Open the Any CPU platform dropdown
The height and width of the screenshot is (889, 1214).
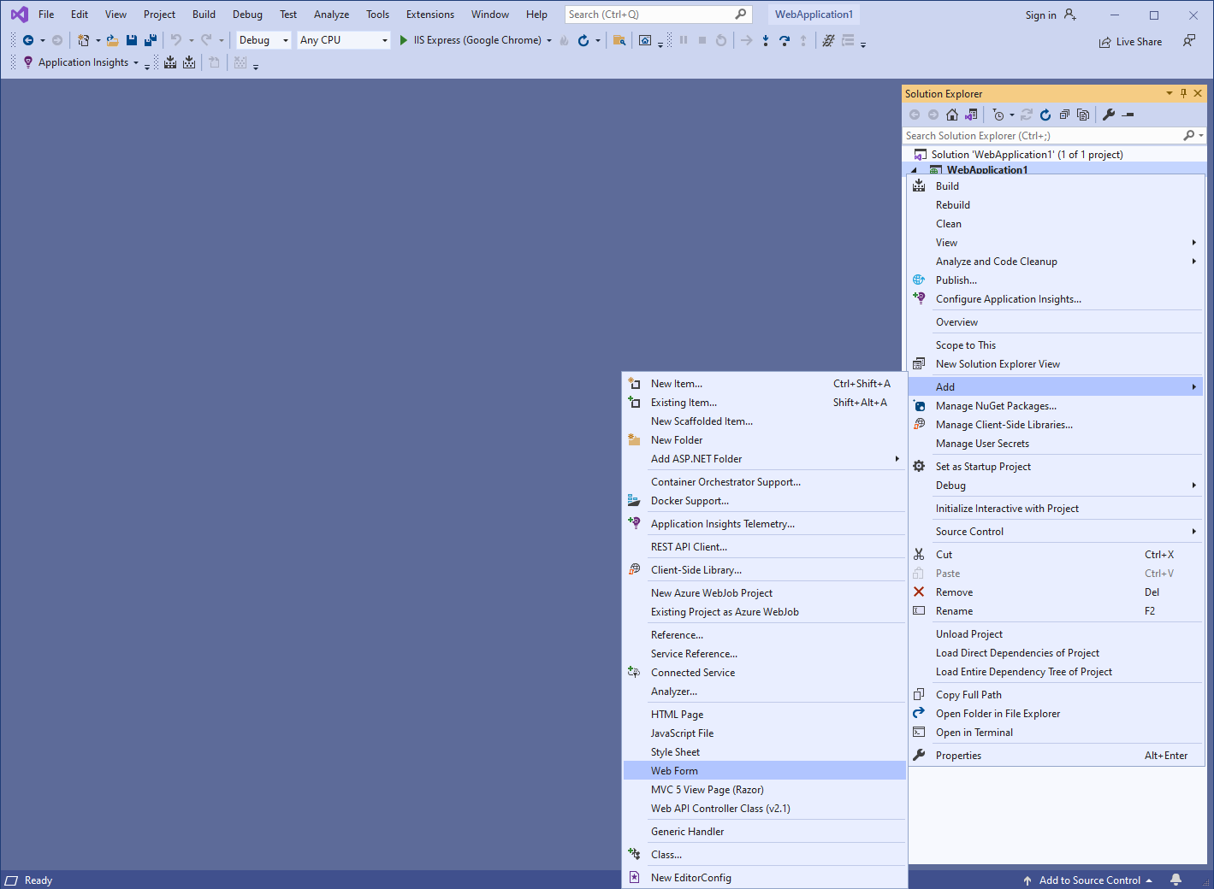coord(343,40)
